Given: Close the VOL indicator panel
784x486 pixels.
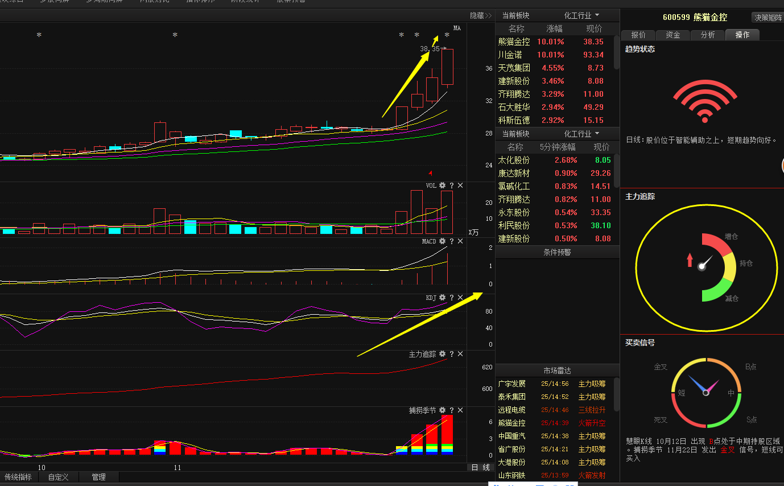Looking at the screenshot, I should [x=460, y=186].
